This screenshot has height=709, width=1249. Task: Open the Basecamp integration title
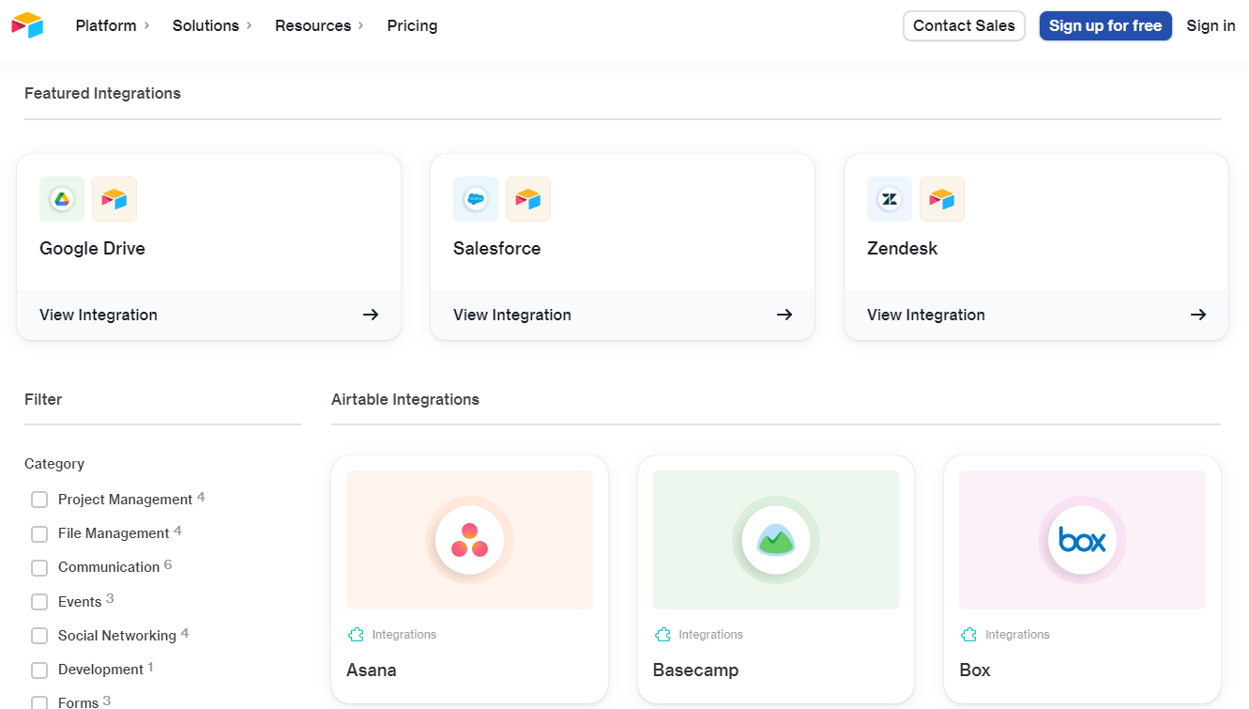coord(695,670)
